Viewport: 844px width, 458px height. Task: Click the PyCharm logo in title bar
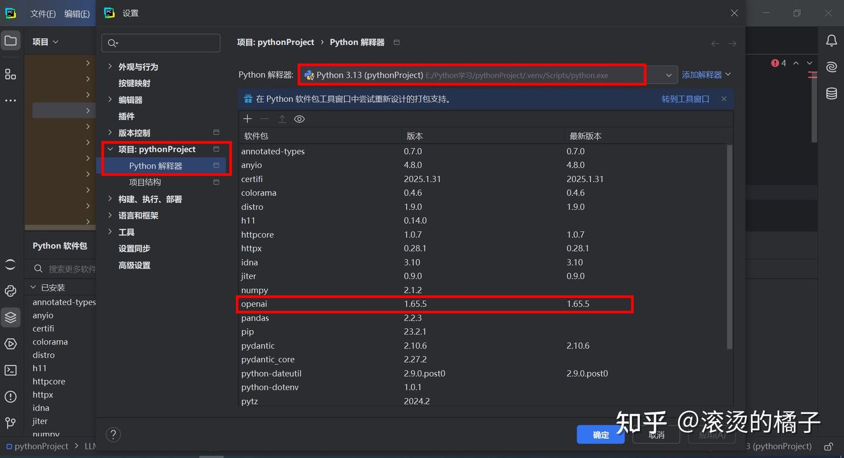[x=11, y=13]
